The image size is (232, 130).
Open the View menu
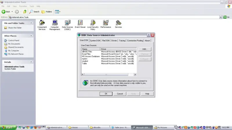15,6
